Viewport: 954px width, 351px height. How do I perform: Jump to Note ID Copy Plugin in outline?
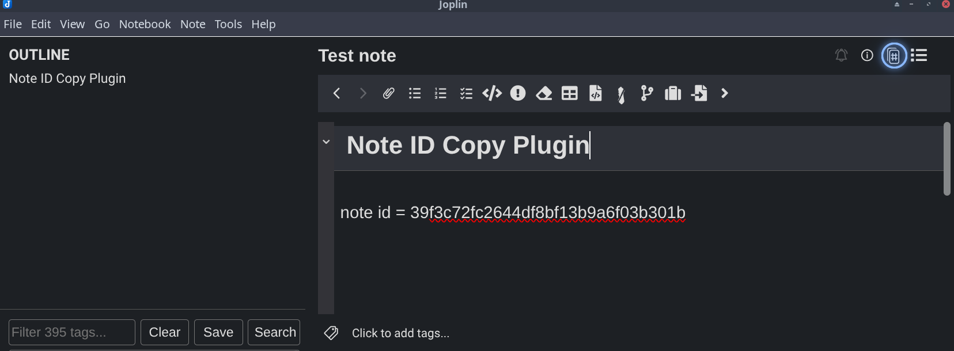67,78
